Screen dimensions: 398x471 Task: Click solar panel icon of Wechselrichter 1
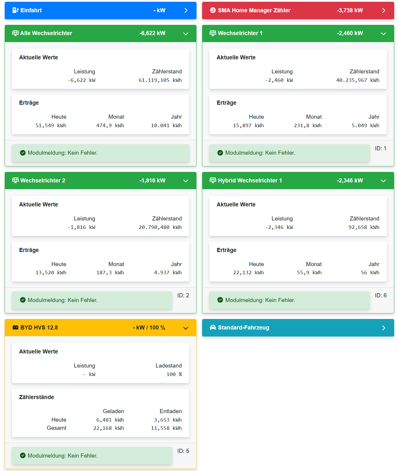tap(213, 33)
